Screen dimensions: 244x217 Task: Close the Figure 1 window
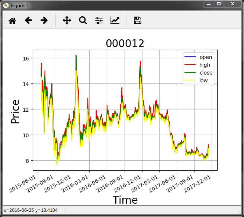(x=232, y=4)
